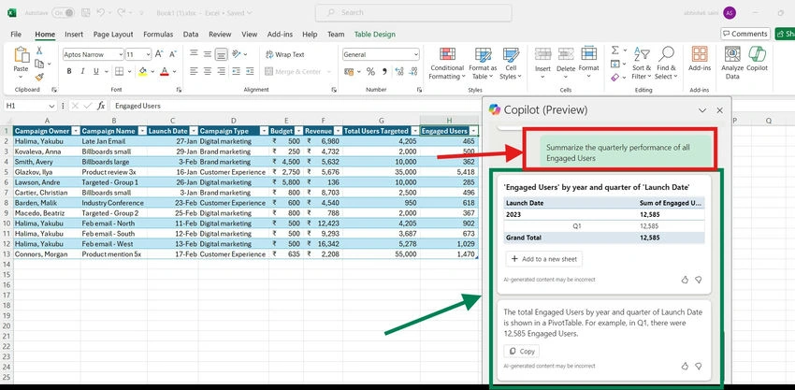Click the Undo button

tap(100, 13)
